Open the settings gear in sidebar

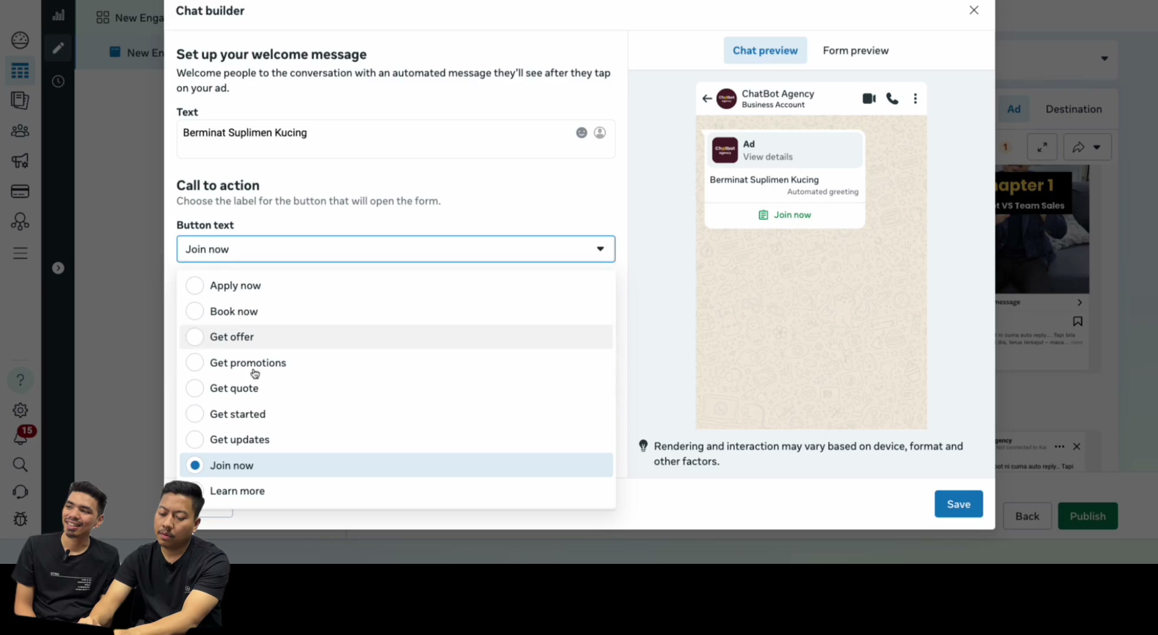click(20, 410)
